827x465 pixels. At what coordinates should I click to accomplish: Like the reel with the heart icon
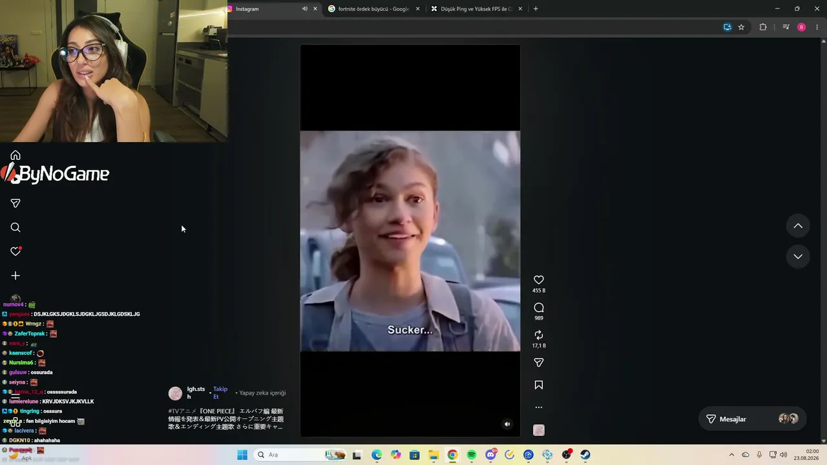539,280
